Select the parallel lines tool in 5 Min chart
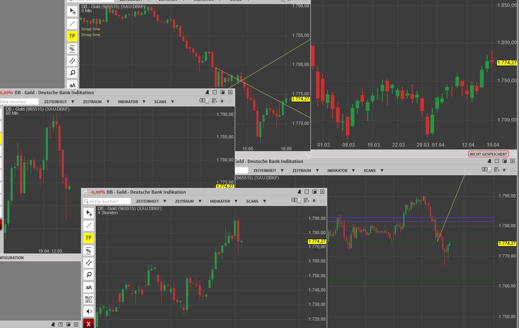The width and height of the screenshot is (519, 328). click(x=72, y=61)
